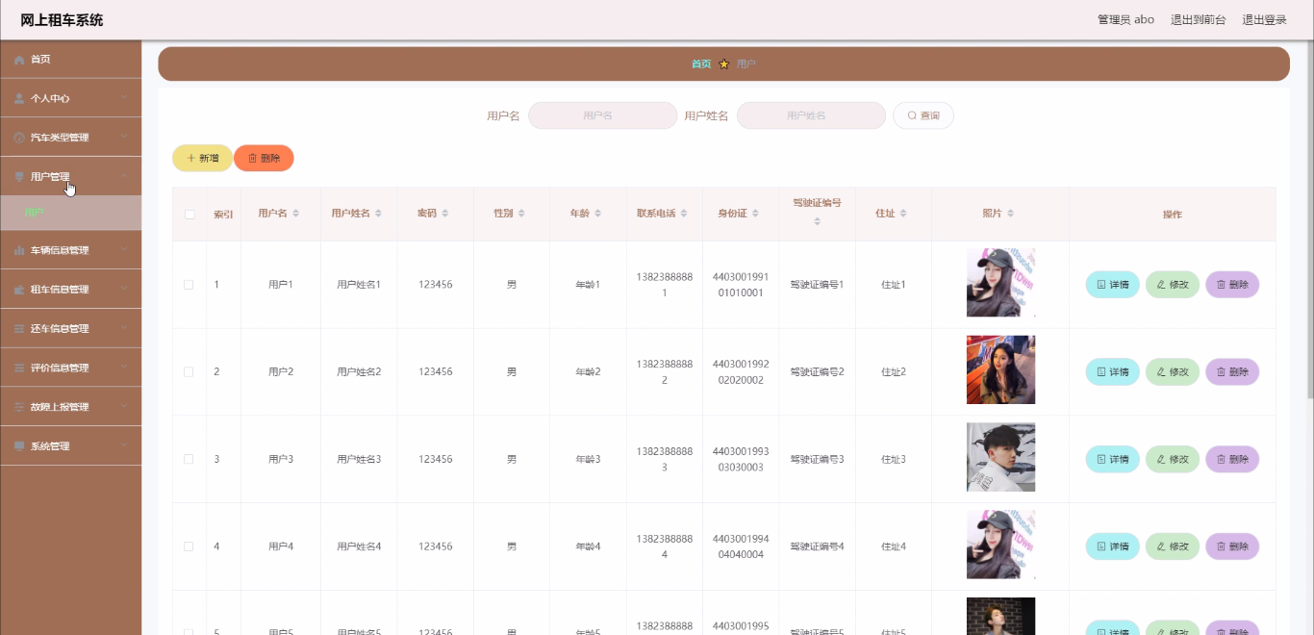This screenshot has height=635, width=1314.
Task: Click the list icon next to 还车信息管理
Action: 19,329
